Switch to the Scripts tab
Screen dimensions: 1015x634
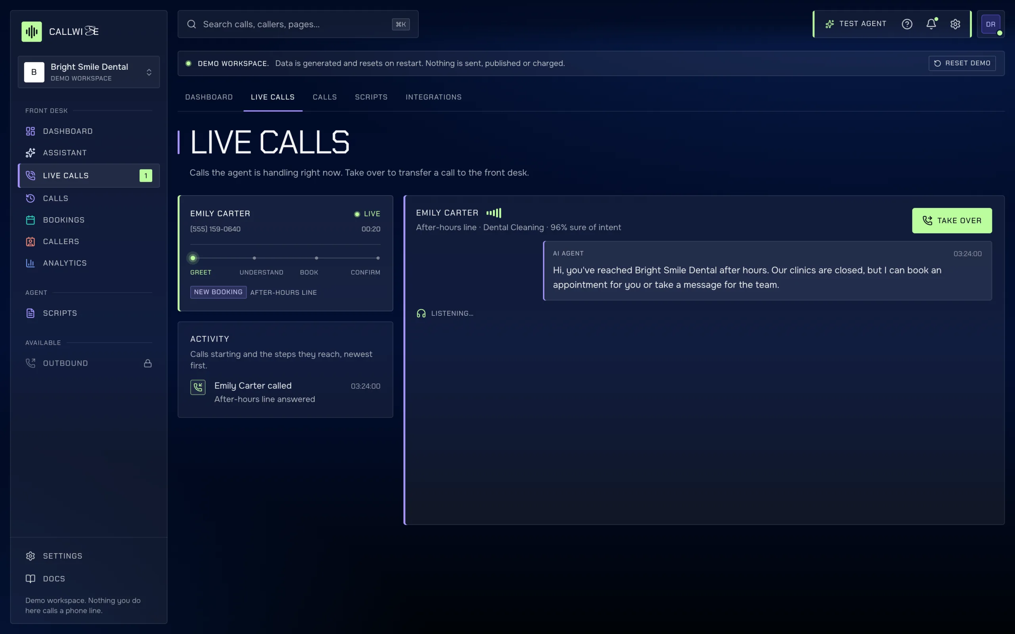371,97
